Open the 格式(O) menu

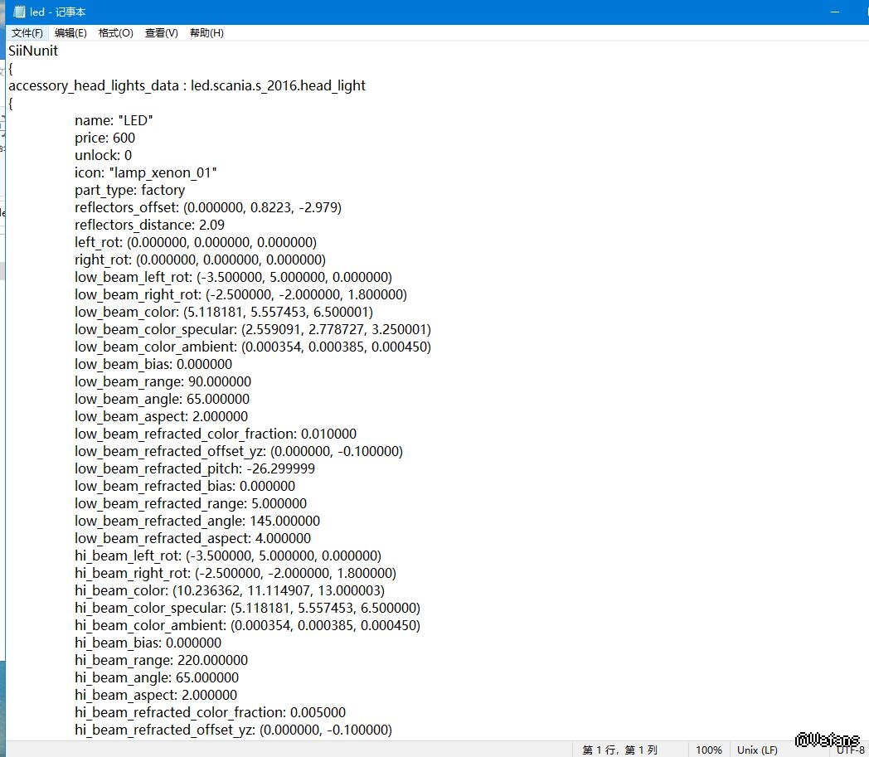point(116,32)
